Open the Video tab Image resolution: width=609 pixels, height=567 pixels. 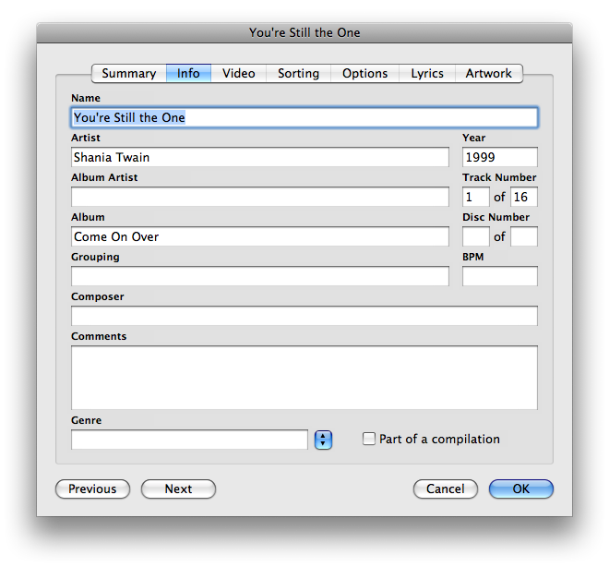tap(238, 74)
